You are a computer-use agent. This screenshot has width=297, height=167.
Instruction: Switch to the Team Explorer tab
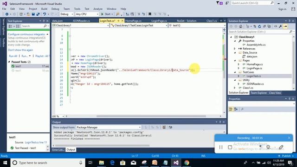[x=258, y=93]
